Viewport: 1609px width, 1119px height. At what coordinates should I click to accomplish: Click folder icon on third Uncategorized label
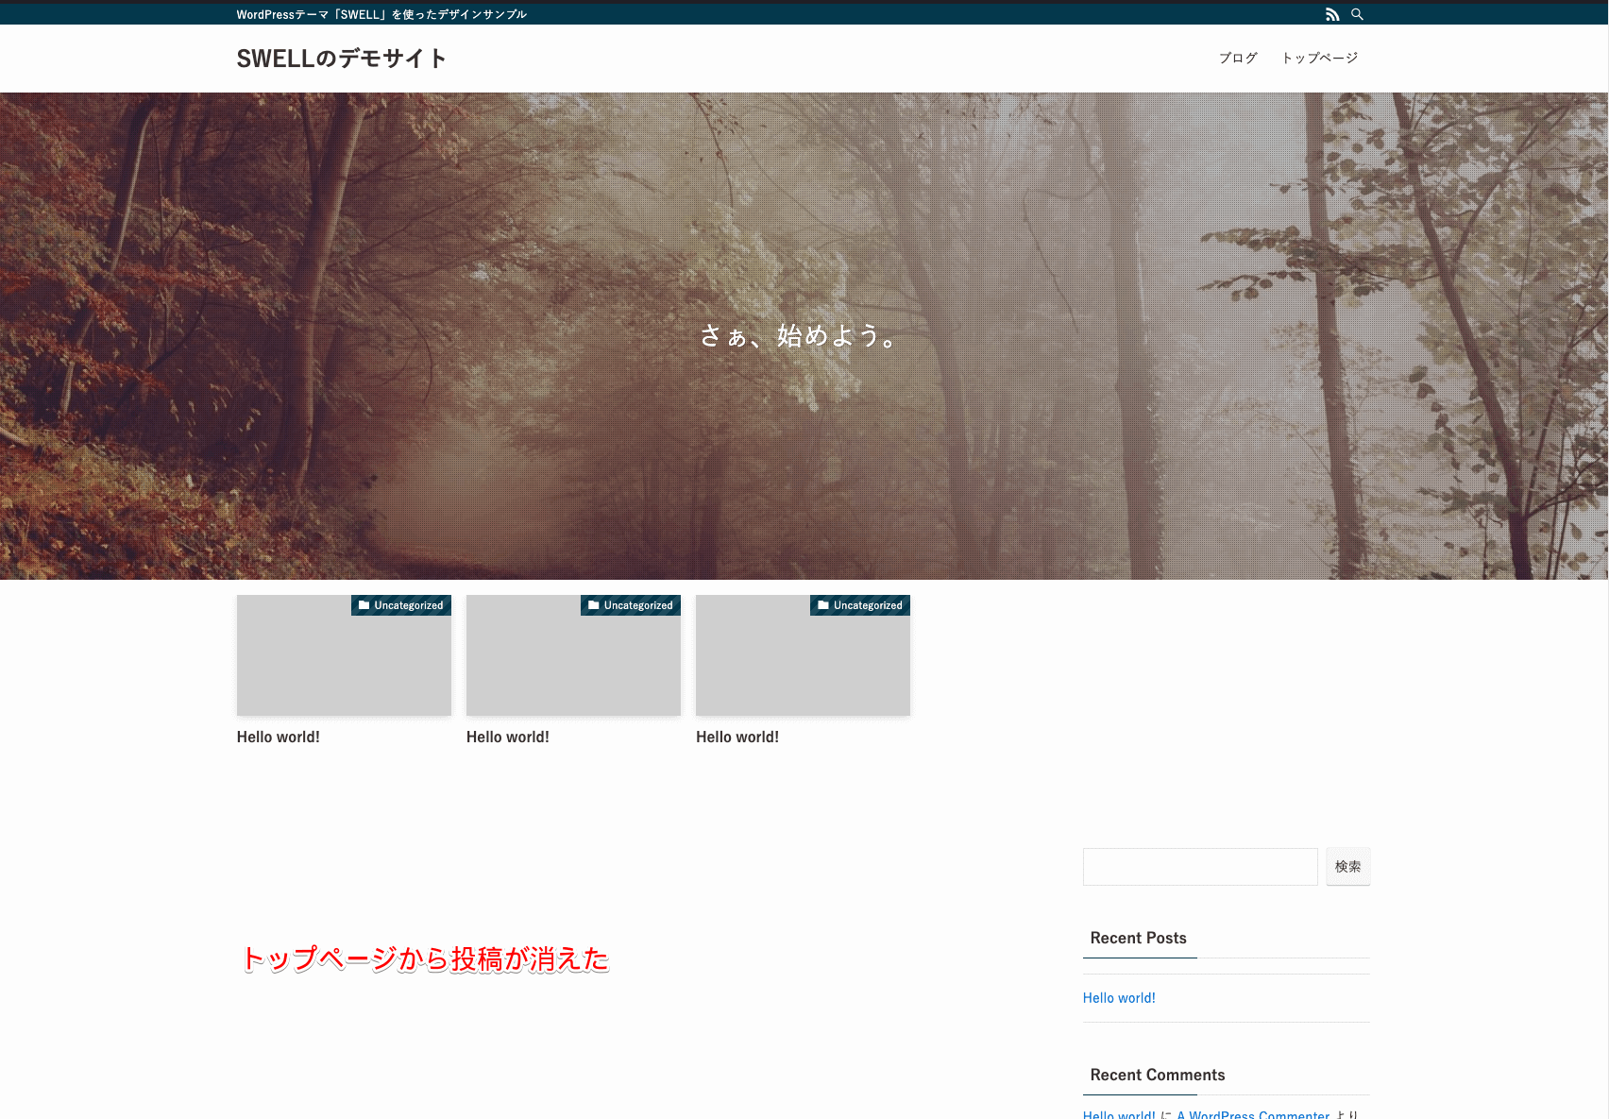[x=821, y=605]
